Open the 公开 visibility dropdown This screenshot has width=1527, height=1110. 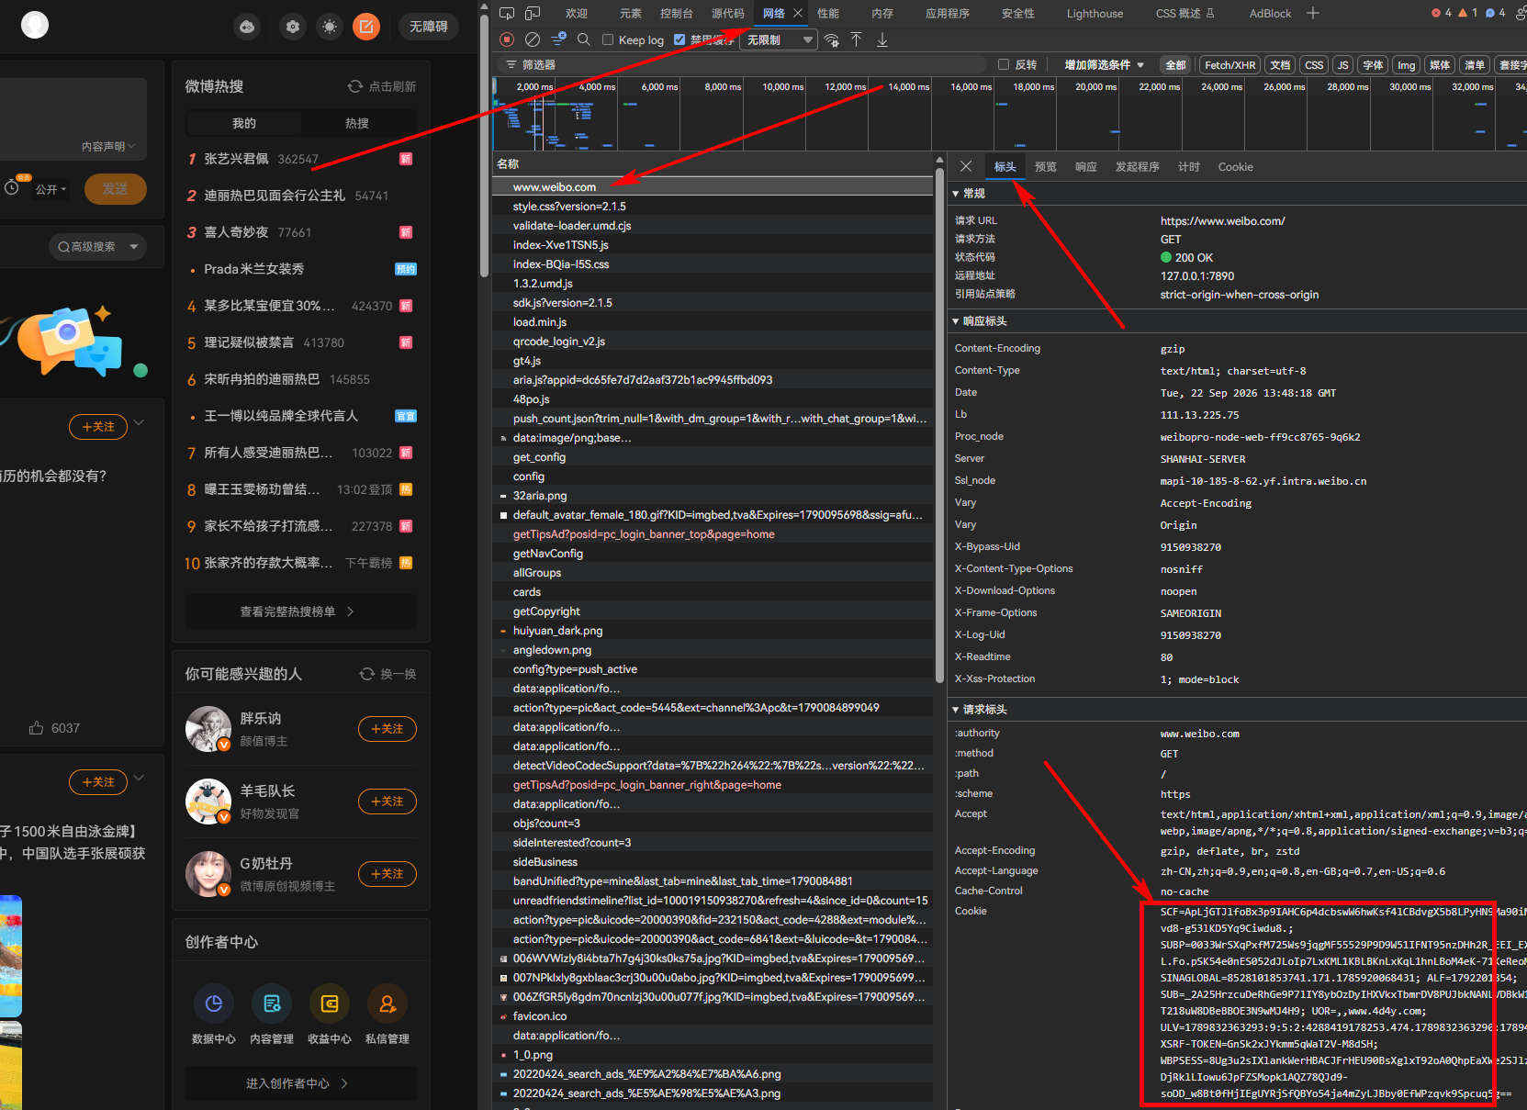[x=51, y=189]
